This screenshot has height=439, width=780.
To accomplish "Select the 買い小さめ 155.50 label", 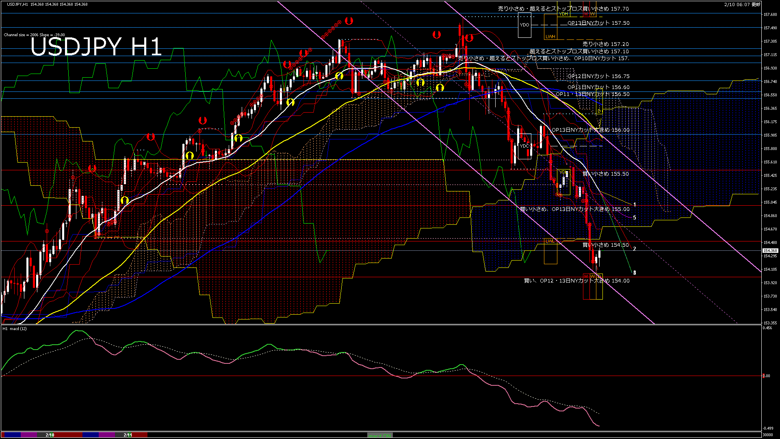I will pyautogui.click(x=605, y=174).
